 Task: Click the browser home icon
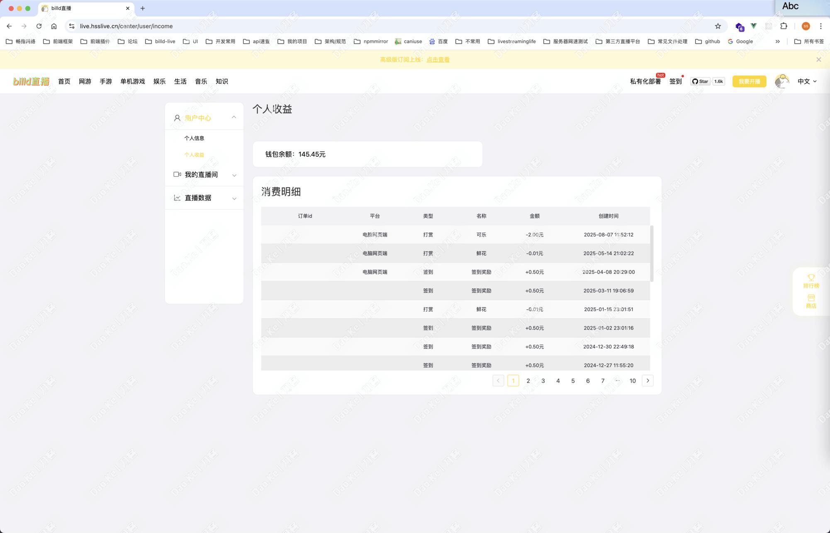pos(54,26)
